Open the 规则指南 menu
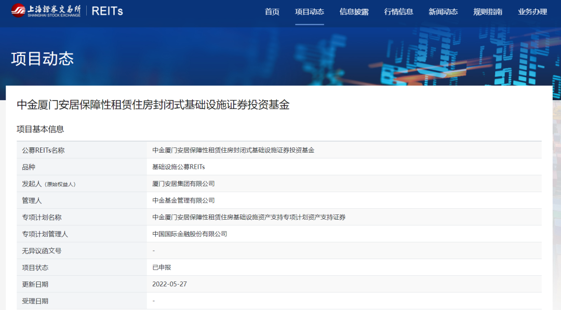 tap(488, 12)
